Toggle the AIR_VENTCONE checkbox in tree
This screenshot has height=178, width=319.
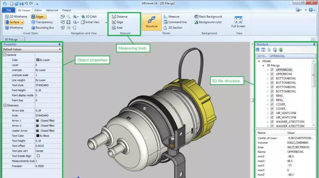(x=272, y=113)
